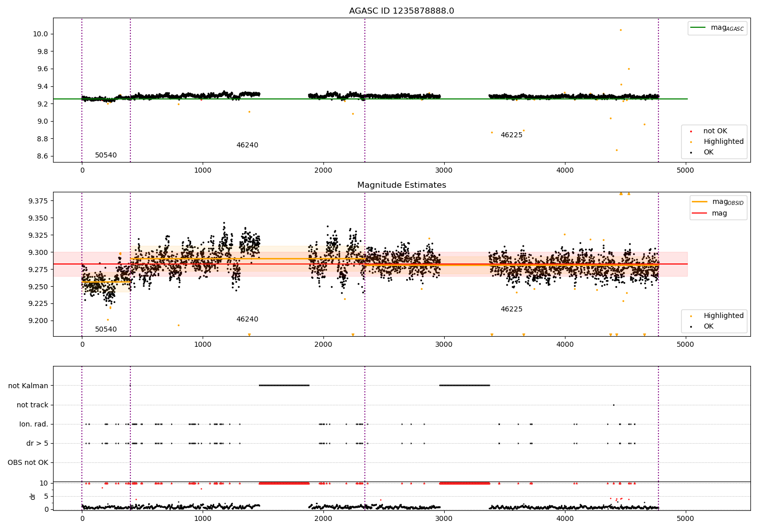758x530 pixels.
Task: Select the 9.200 y-axis tick label
Action: [x=38, y=321]
